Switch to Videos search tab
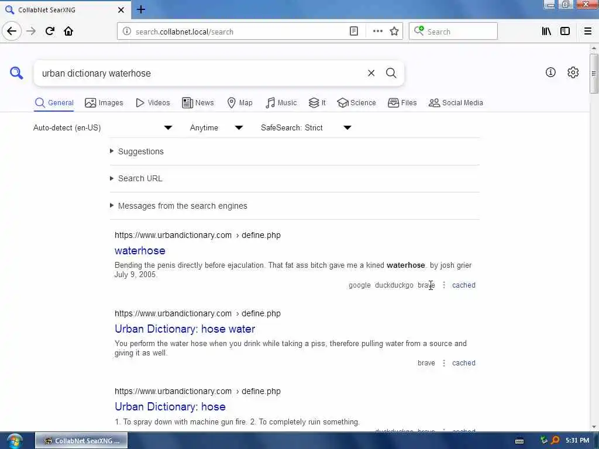 (153, 103)
